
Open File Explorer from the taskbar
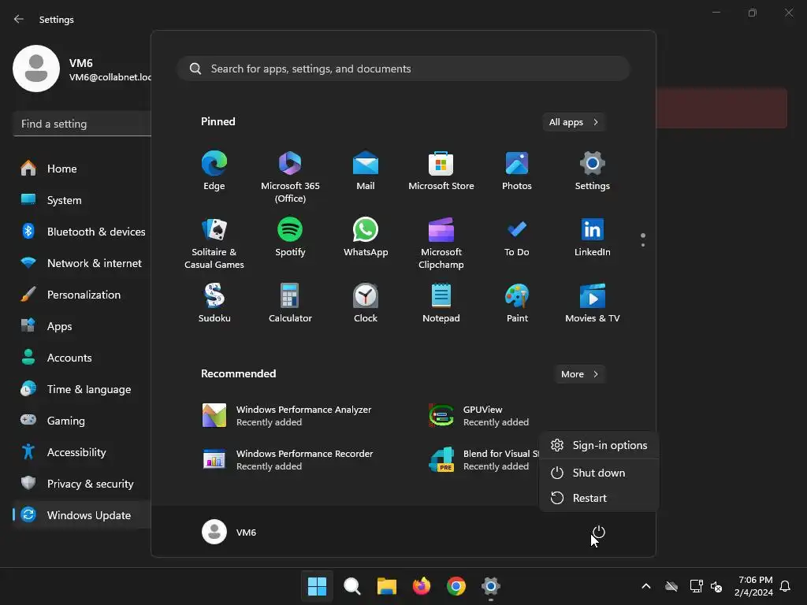tap(386, 586)
